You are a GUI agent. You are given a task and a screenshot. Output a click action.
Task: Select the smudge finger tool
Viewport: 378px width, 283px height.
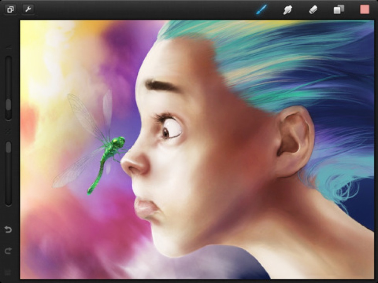[287, 10]
